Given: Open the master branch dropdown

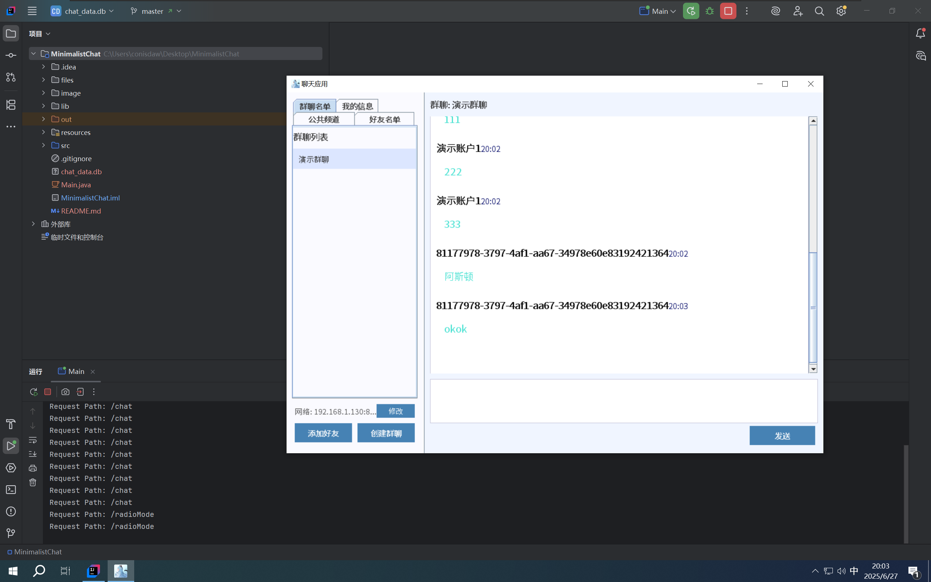Looking at the screenshot, I should pyautogui.click(x=156, y=11).
